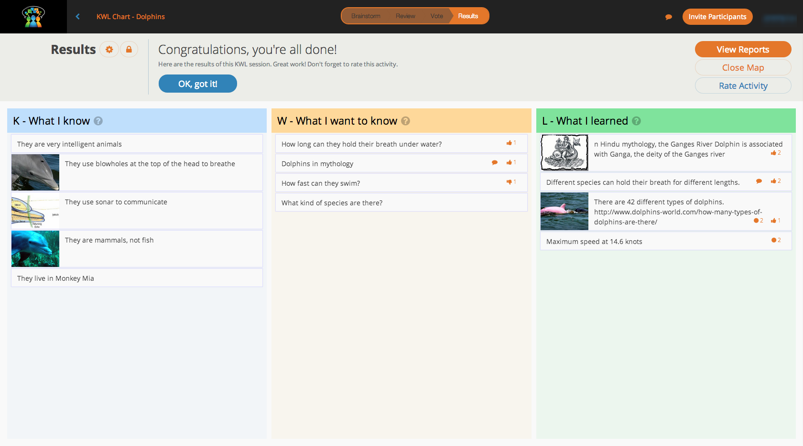
Task: Select 'Different species can hold their breath' text
Action: point(643,182)
